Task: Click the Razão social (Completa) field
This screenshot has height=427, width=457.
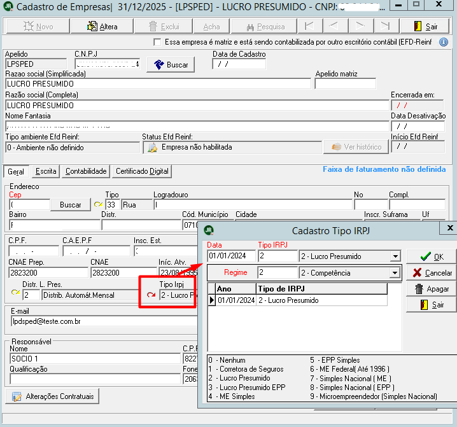Action: 197,105
